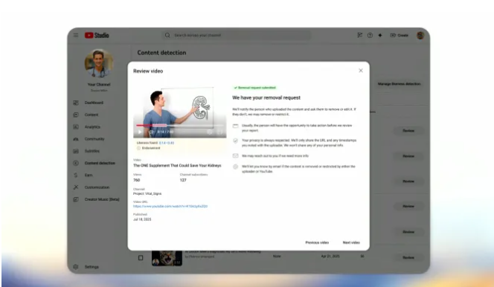Click Review for the Apr 21, 2025 row
The image size is (494, 287).
408,257
